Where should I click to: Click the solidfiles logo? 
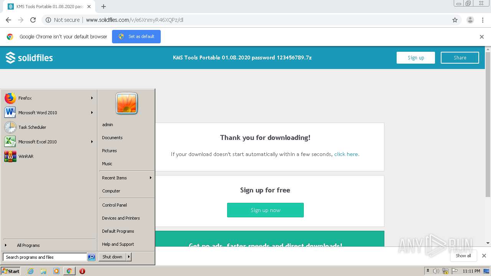point(30,58)
